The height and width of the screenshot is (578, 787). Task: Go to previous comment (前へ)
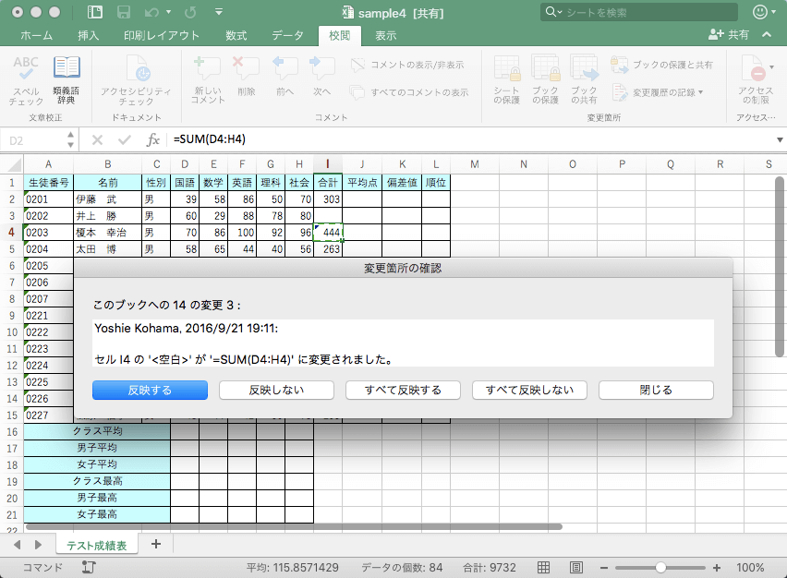point(285,76)
